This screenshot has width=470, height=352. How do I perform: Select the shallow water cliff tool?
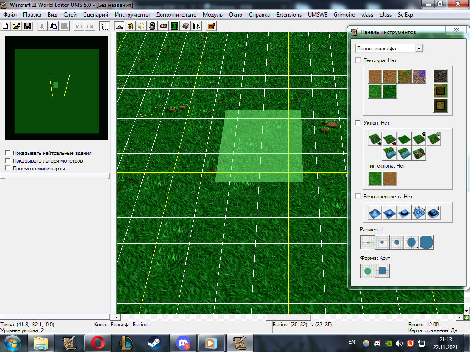click(x=404, y=154)
